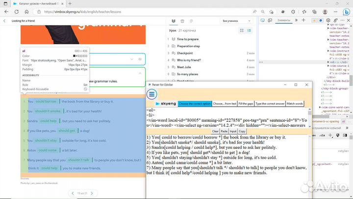Open the tab actions menu button

click(x=5, y=3)
